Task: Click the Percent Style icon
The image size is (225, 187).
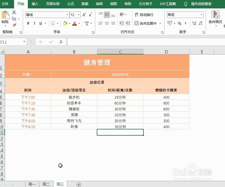Action: (180, 23)
